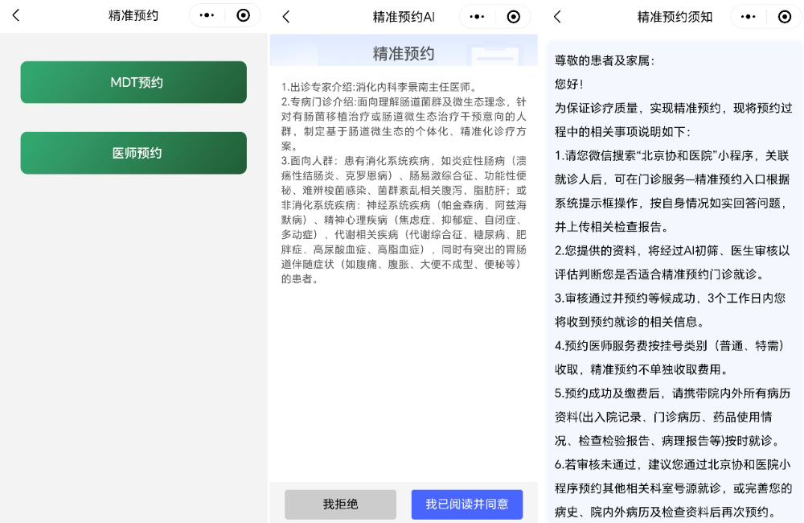Close mini program on the 精准预约 screen
The image size is (804, 523).
click(x=244, y=15)
